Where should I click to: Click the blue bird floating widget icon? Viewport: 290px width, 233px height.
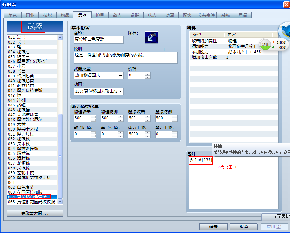click(285, 31)
